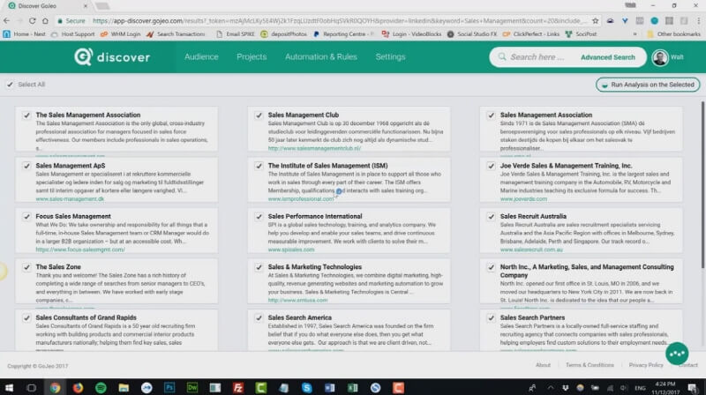Open Dreamweaver from the taskbar
This screenshot has width=706, height=395.
pyautogui.click(x=192, y=387)
